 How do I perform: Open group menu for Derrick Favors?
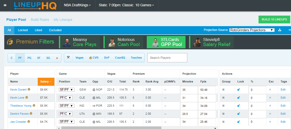click(224, 114)
